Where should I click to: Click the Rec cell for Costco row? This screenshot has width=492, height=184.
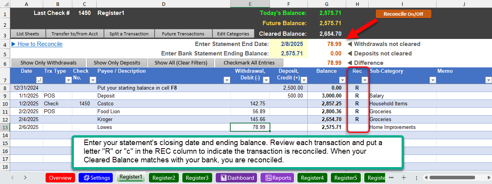tap(357, 103)
